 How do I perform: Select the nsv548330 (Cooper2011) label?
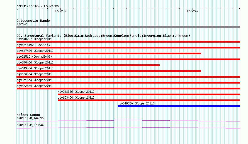[136, 103]
